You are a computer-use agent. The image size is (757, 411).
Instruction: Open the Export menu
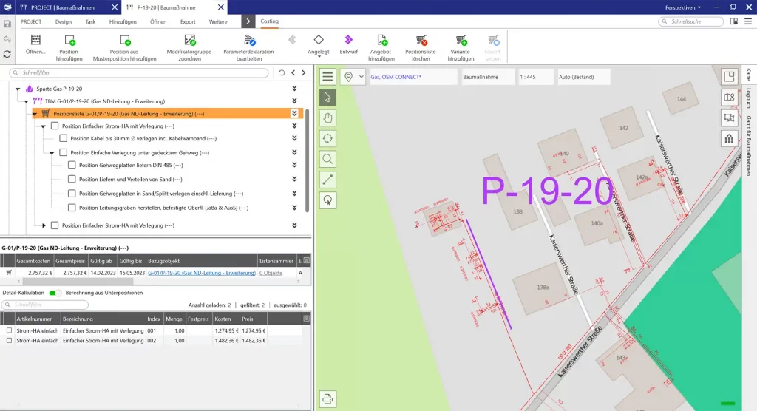click(x=188, y=21)
